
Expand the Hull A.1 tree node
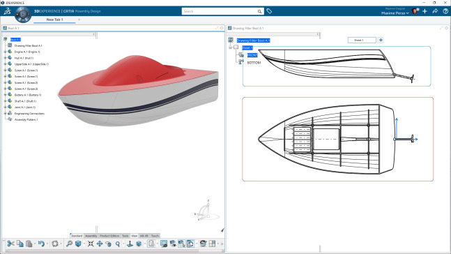[x=5, y=58]
